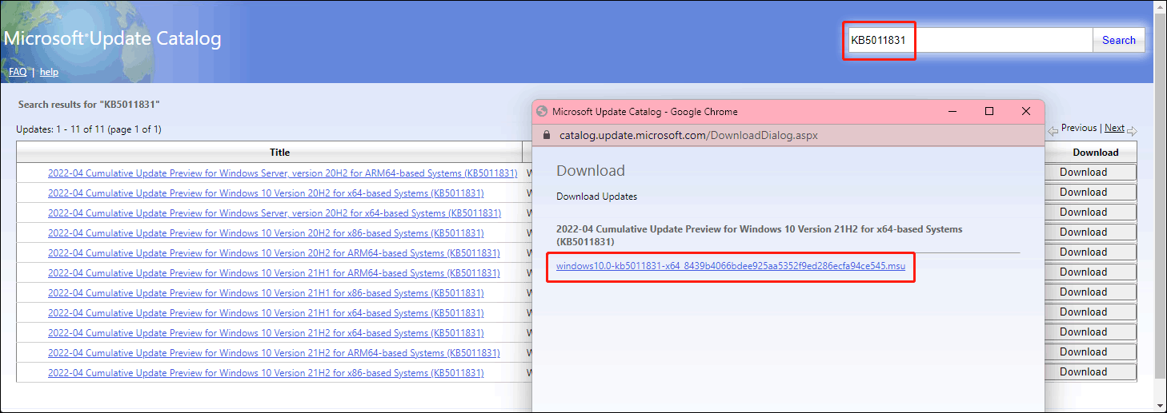Download the Windows 10 20H2 ARM64 update
The width and height of the screenshot is (1167, 413).
(1090, 252)
